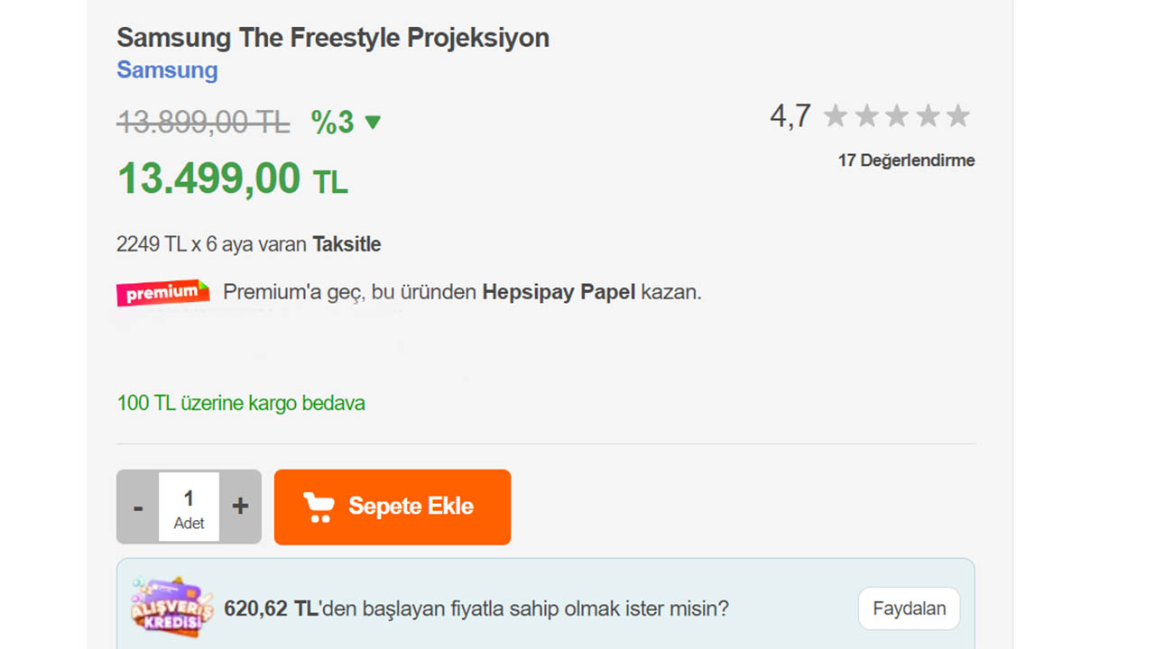Click the fifth rating star
The image size is (1155, 649).
[958, 116]
